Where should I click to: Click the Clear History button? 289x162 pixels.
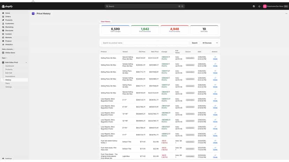click(x=105, y=22)
